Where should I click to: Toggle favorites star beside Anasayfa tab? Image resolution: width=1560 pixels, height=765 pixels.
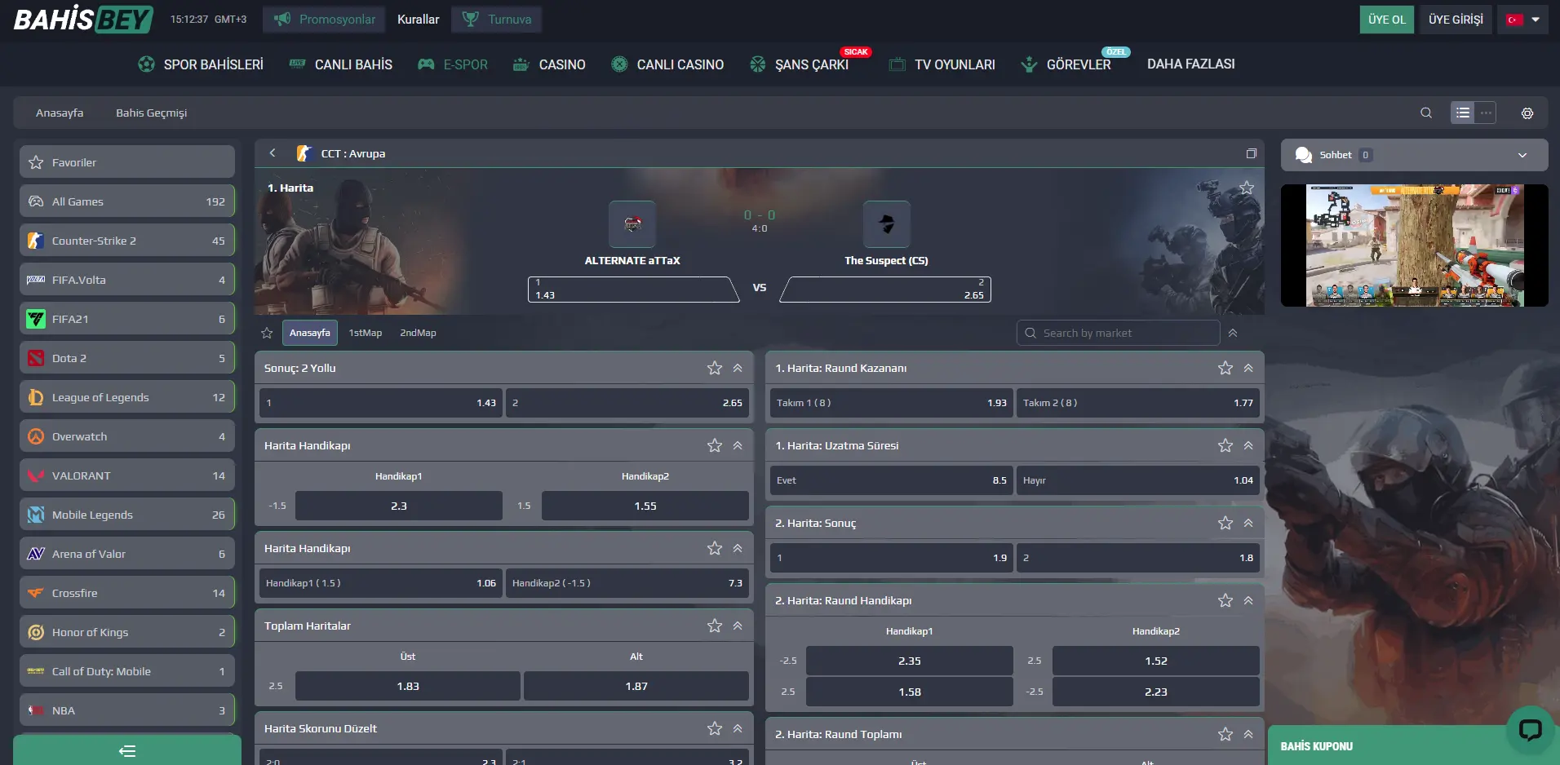coord(267,333)
